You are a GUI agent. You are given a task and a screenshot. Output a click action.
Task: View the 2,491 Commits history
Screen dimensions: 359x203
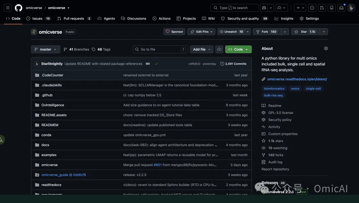pos(233,64)
